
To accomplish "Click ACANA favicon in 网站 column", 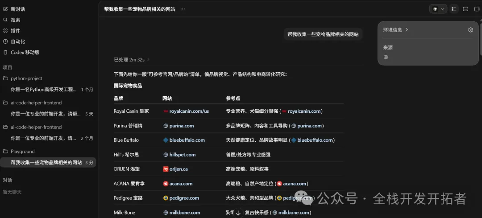I will pyautogui.click(x=166, y=184).
